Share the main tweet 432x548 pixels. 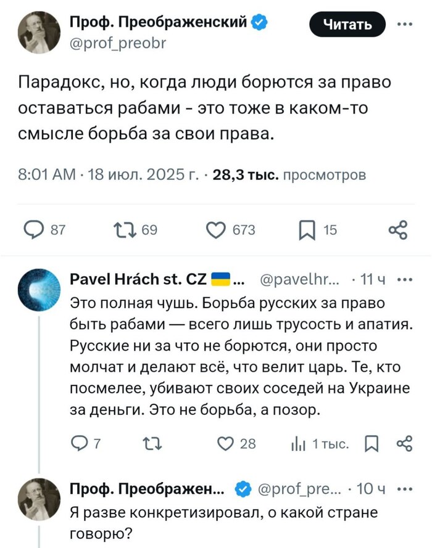398,230
